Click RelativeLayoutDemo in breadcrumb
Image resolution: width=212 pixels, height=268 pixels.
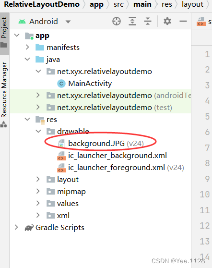click(x=42, y=4)
